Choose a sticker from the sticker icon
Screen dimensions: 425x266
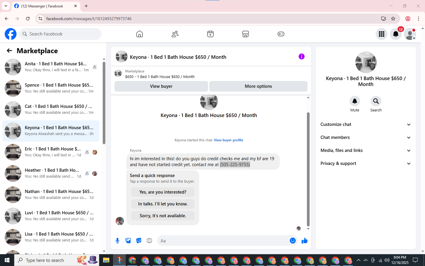(x=139, y=241)
